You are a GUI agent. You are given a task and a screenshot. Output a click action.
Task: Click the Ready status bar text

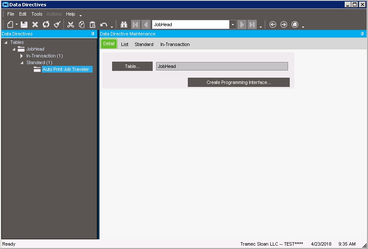coord(9,244)
